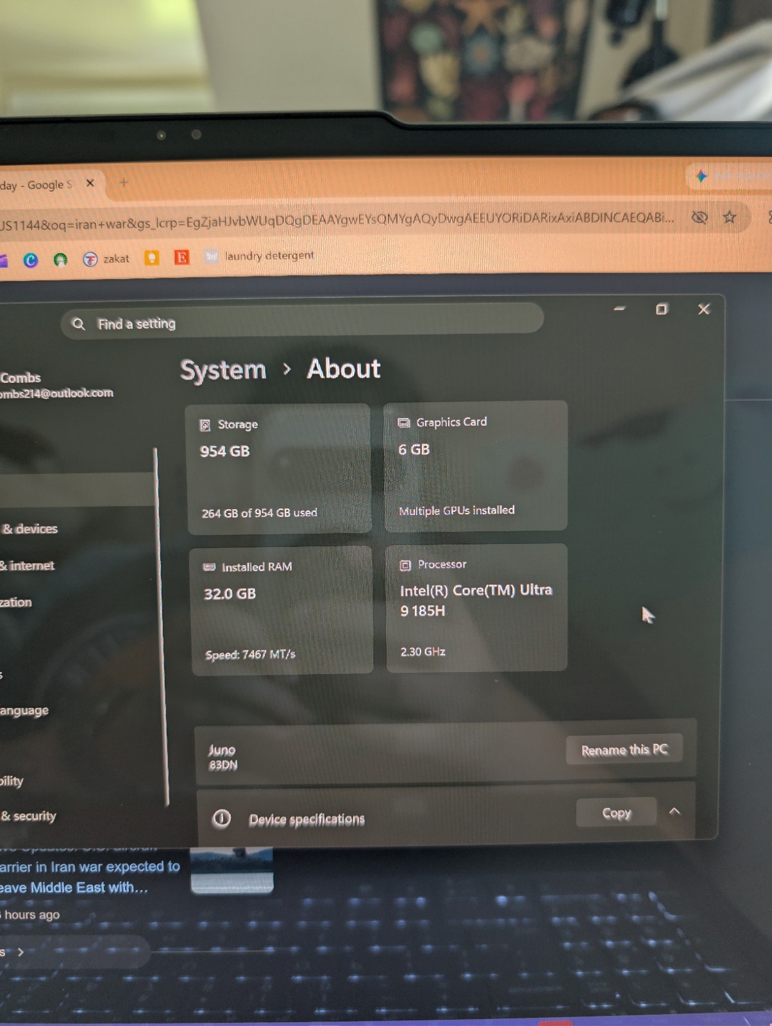Viewport: 772px width, 1026px height.
Task: Open the Storage card showing 954 GB
Action: coord(279,469)
